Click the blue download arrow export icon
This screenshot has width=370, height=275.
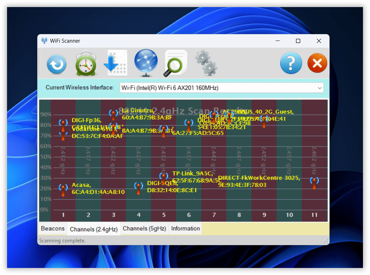click(115, 63)
